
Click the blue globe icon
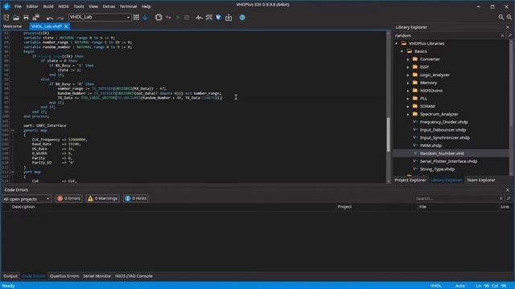tap(242, 18)
